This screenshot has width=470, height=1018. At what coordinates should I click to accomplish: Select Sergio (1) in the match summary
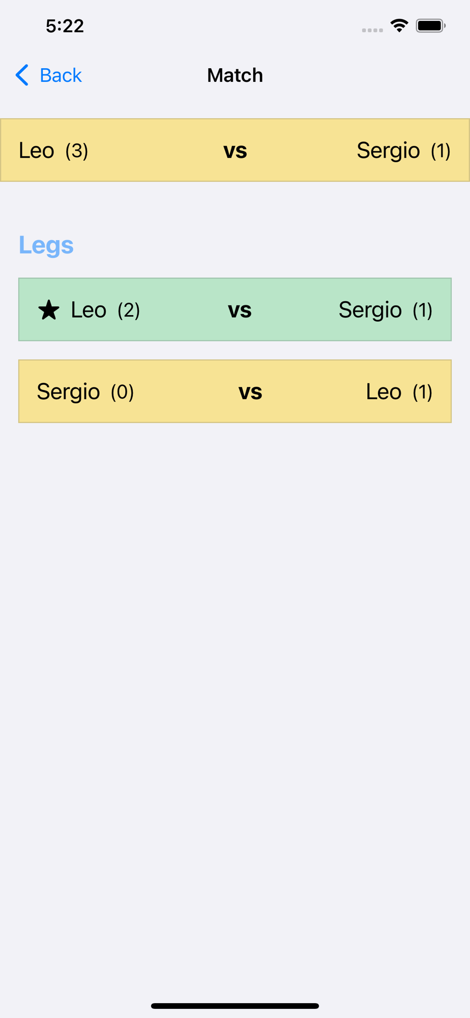tap(403, 151)
